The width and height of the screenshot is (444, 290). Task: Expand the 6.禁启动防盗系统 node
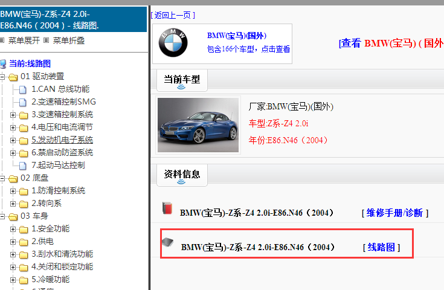(x=13, y=153)
